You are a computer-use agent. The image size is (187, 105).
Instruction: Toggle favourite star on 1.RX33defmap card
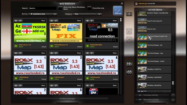click(x=16, y=53)
